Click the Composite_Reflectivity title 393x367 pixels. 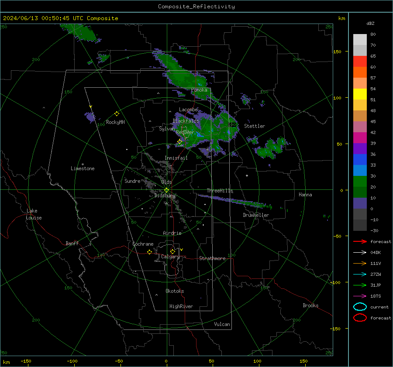[196, 7]
